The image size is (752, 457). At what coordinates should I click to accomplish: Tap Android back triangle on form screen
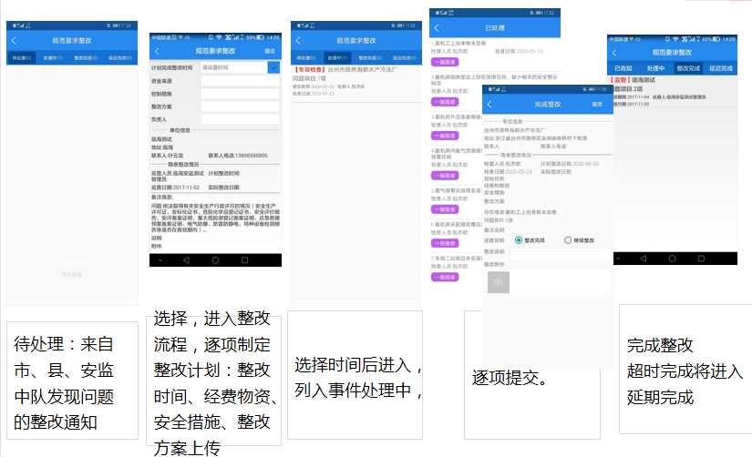(x=186, y=260)
